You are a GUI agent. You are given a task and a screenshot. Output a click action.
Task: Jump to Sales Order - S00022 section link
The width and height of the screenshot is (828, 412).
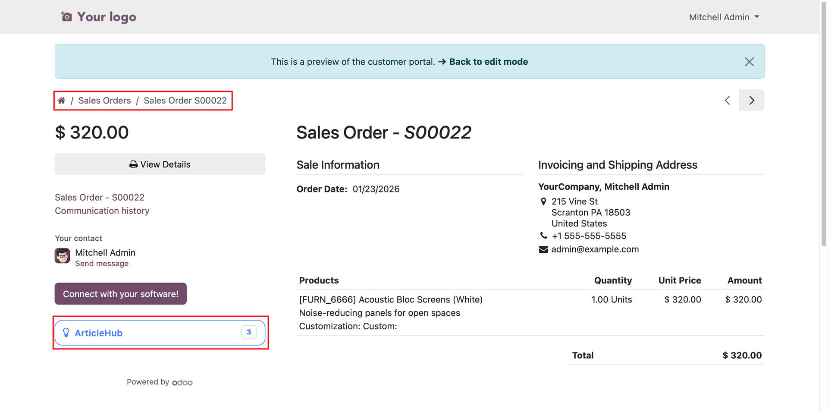click(x=100, y=197)
